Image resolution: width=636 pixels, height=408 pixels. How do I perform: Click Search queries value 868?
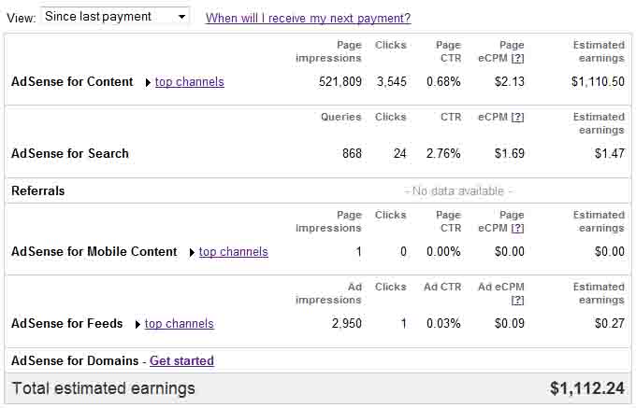(x=352, y=153)
